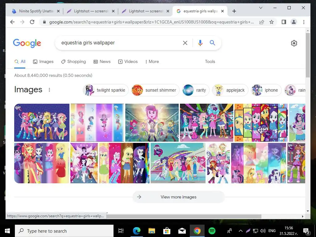316x237 pixels.
Task: Open Google quick settings gear
Action: pos(294,43)
